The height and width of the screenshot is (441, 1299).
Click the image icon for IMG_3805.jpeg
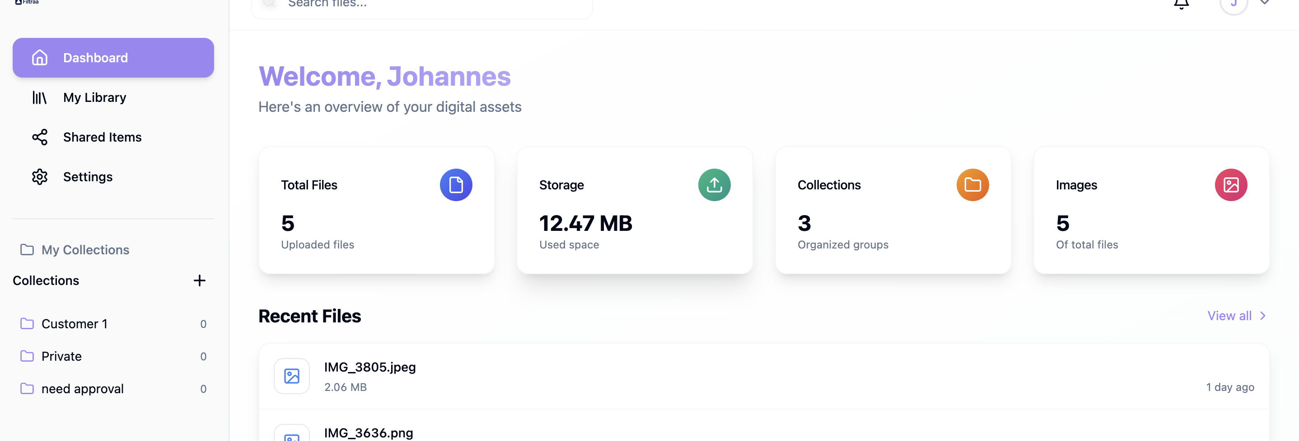(291, 376)
